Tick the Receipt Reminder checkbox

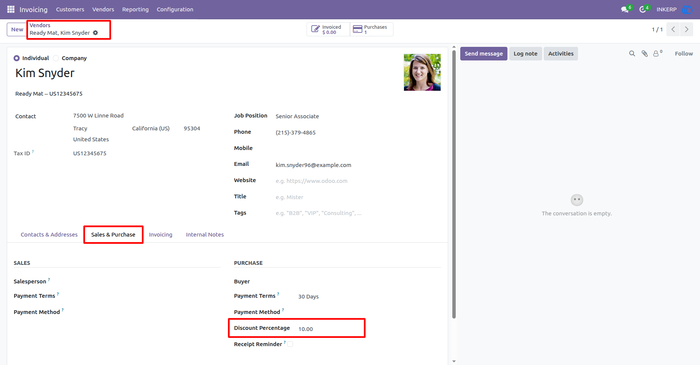pyautogui.click(x=290, y=344)
